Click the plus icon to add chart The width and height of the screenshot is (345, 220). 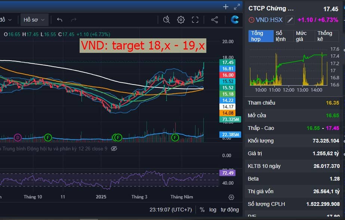(225, 7)
